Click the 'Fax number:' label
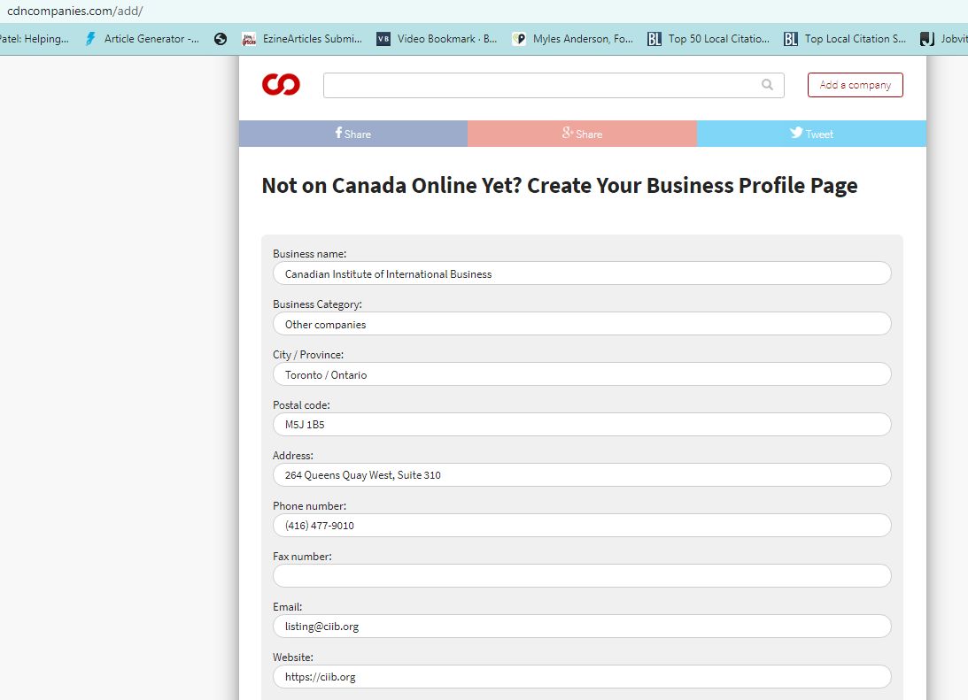 pos(302,557)
